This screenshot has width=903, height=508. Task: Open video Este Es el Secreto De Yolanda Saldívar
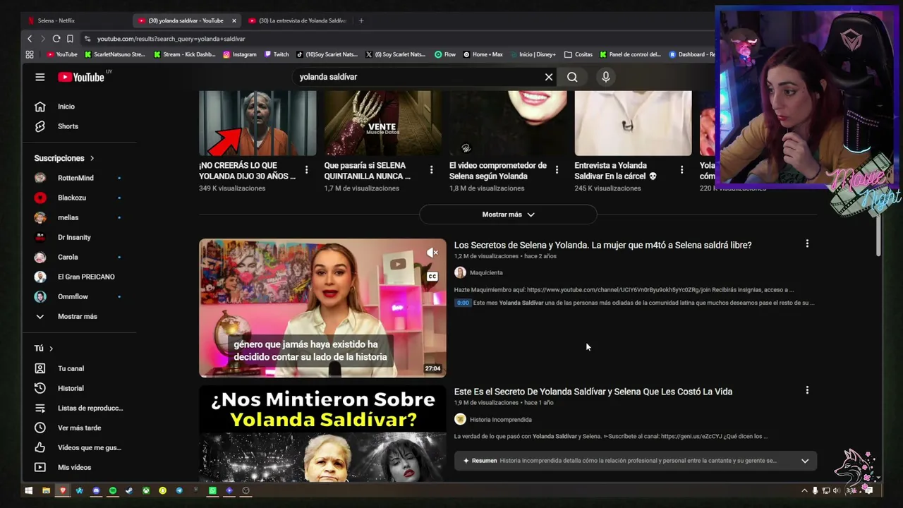coord(593,392)
